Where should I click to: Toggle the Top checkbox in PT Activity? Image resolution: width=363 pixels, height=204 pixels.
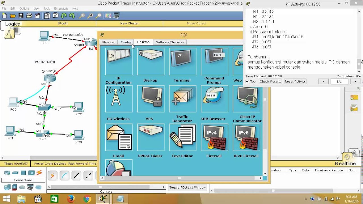pos(247,82)
